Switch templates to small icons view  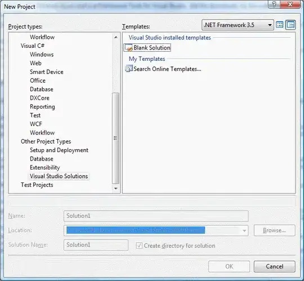290,25
